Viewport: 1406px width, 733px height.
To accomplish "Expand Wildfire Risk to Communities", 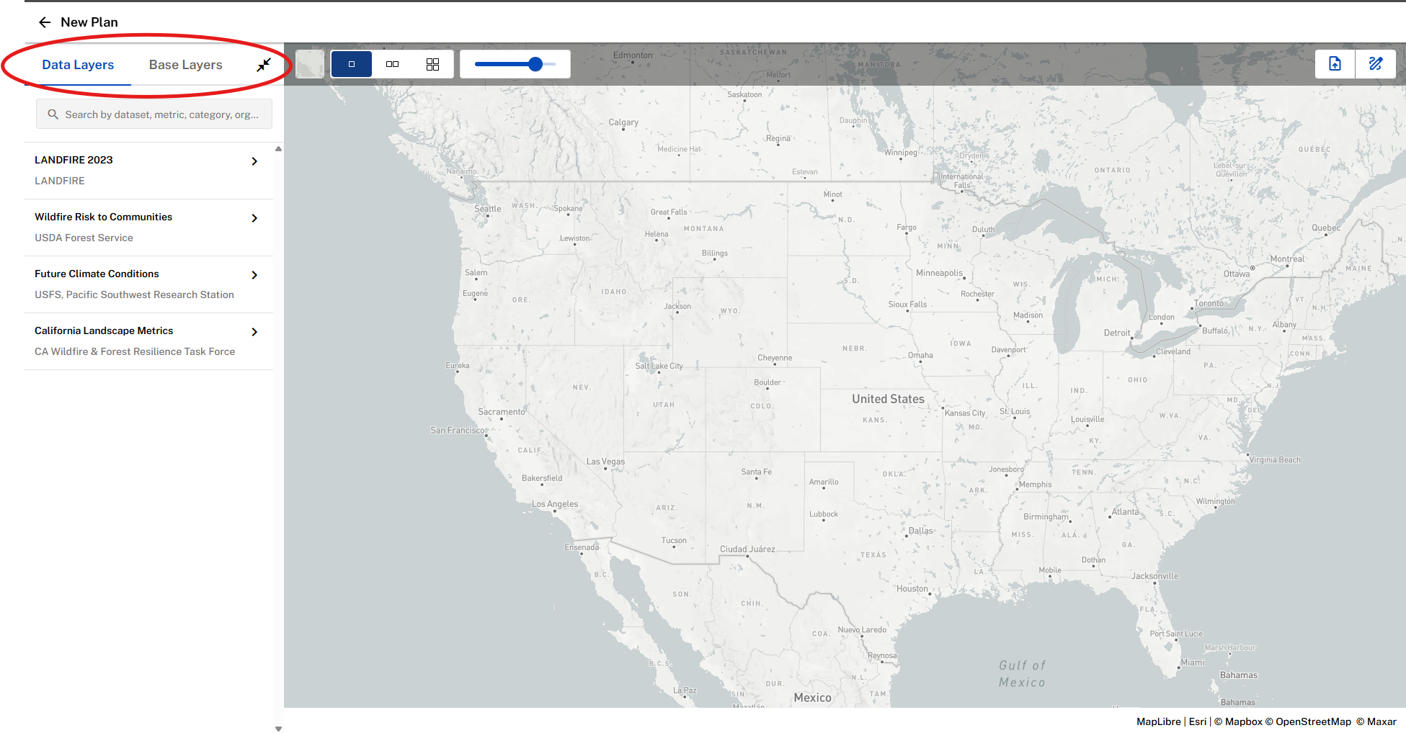I will tap(254, 218).
